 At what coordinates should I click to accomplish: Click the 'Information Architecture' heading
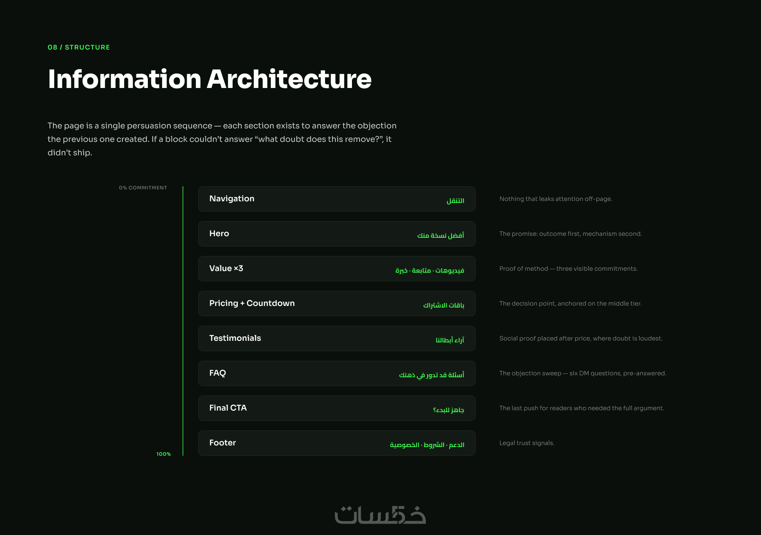210,79
